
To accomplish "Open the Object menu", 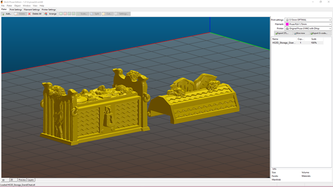I will click(x=17, y=6).
